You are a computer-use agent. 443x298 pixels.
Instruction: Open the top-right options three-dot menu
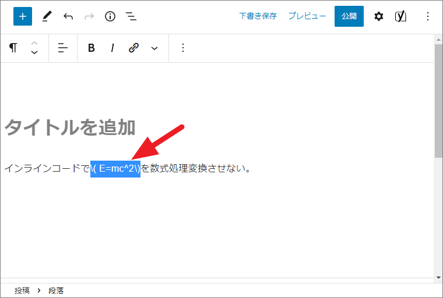tap(428, 16)
